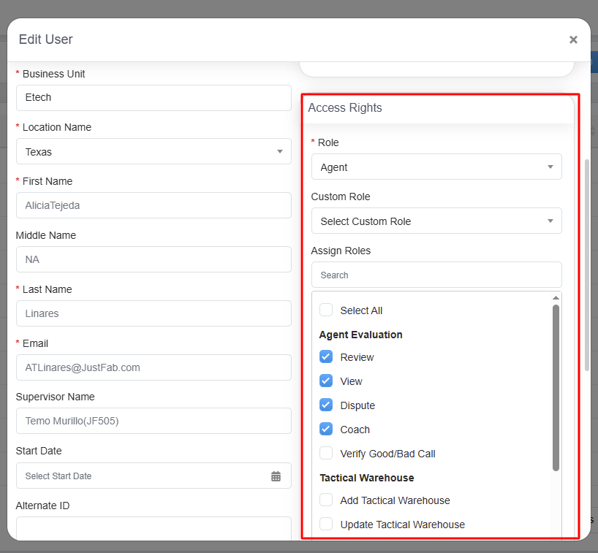Viewport: 598px width, 553px height.
Task: Enable Update Tactical Warehouse checkbox
Action: tap(326, 525)
